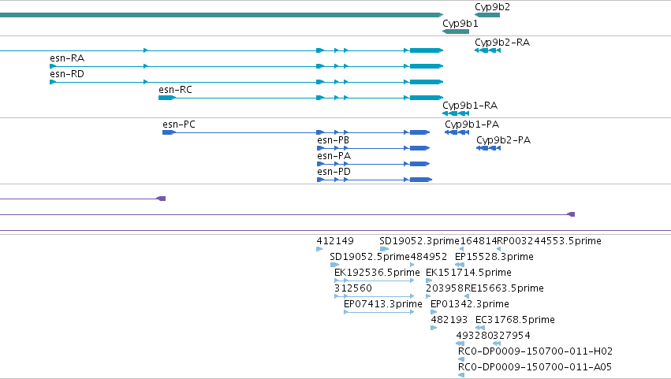Select the Cyp9b2 gene label

point(492,7)
